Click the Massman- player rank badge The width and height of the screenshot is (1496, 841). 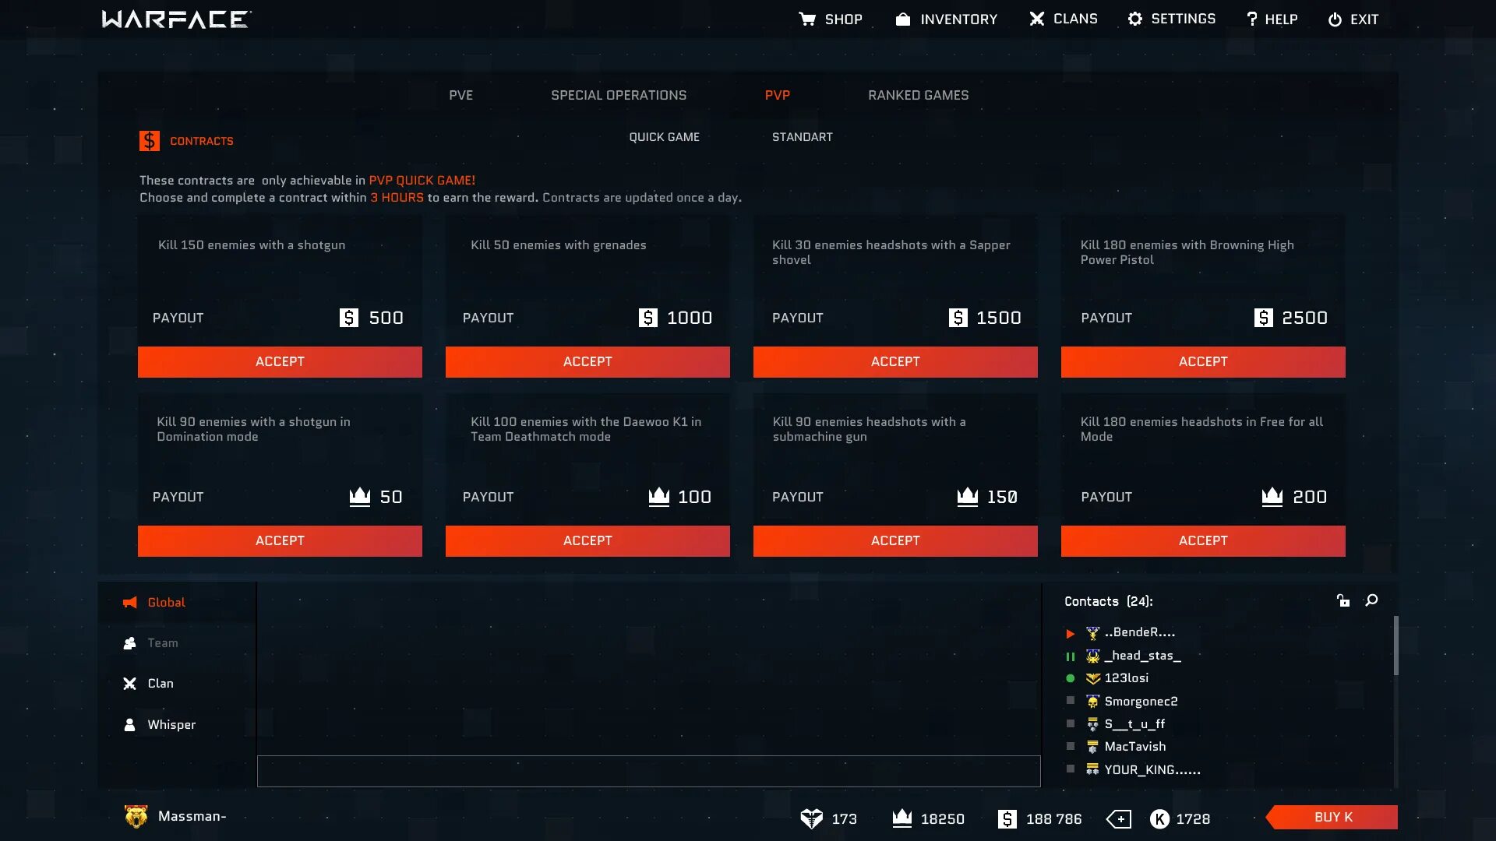(x=136, y=816)
